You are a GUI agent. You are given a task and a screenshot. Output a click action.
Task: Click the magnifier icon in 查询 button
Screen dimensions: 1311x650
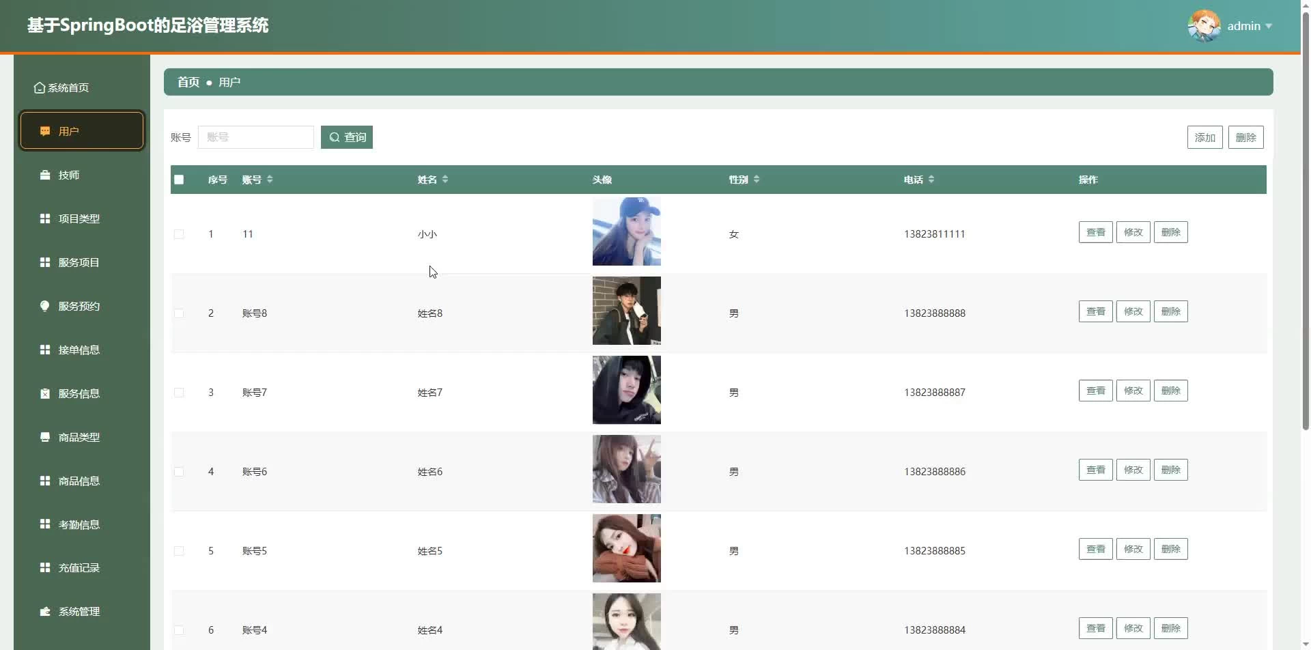(335, 137)
